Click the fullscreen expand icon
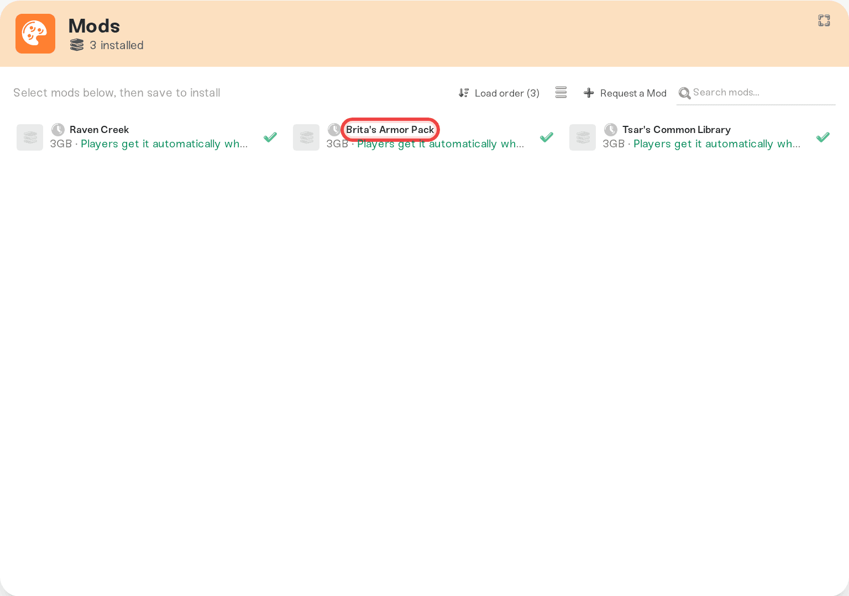The height and width of the screenshot is (596, 849). (824, 20)
